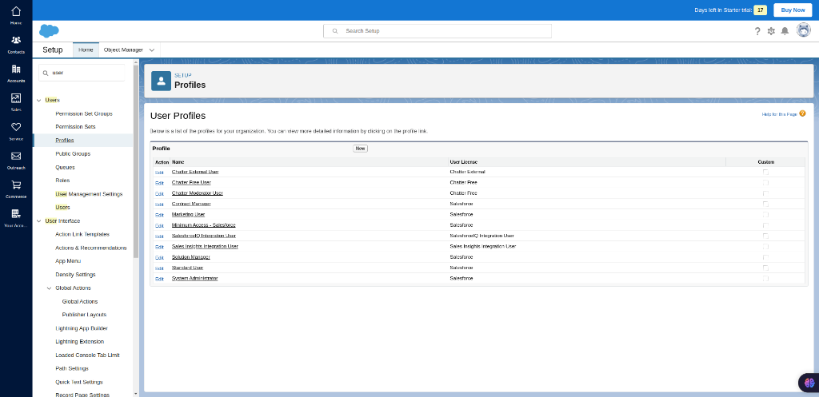Click the Quick Find box containing user
The height and width of the screenshot is (397, 819).
[x=82, y=73]
